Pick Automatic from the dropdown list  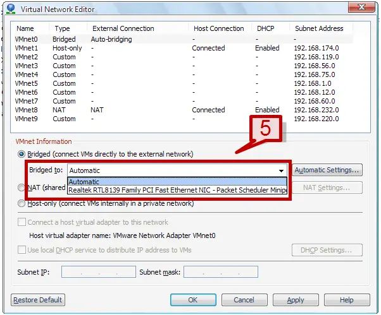[x=84, y=182]
